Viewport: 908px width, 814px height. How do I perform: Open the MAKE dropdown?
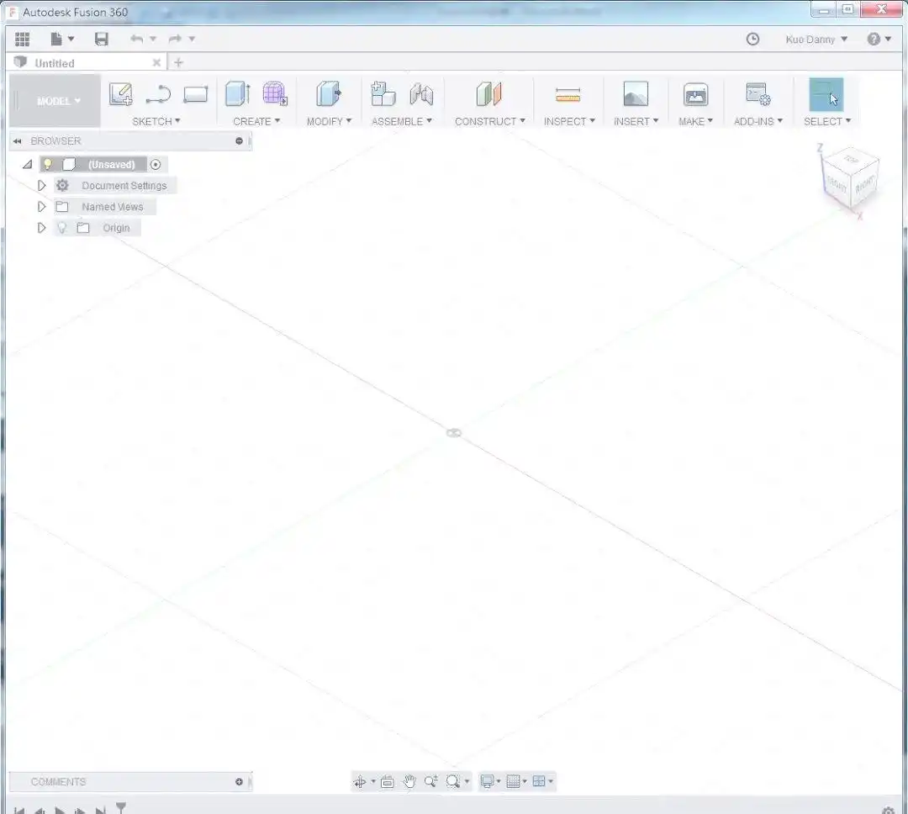695,121
